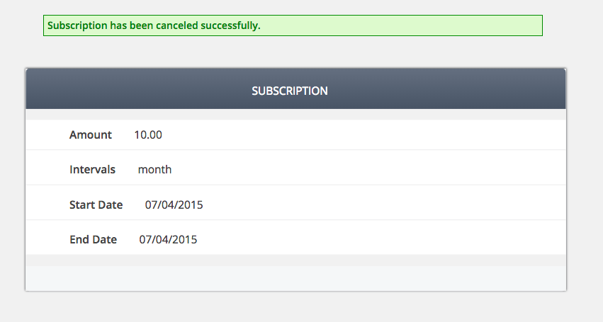Image resolution: width=603 pixels, height=322 pixels.
Task: Select the End Date value 07/04/2015
Action: point(168,240)
